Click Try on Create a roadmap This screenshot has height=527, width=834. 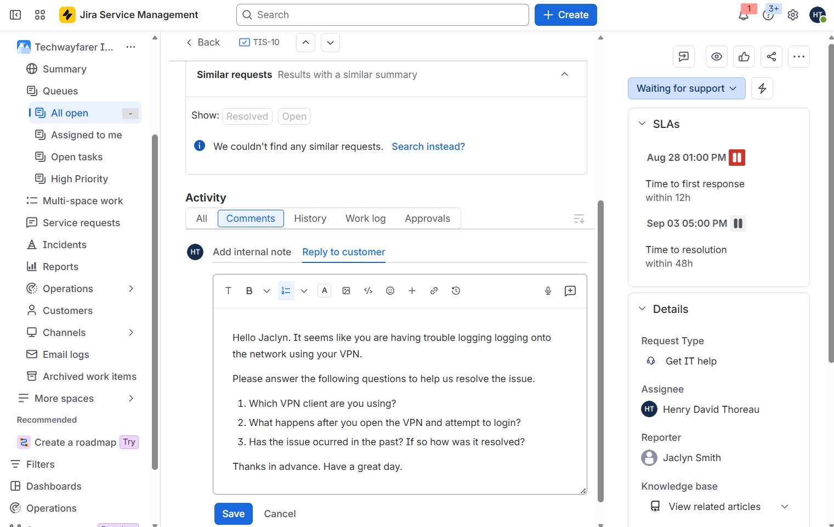[x=129, y=442]
